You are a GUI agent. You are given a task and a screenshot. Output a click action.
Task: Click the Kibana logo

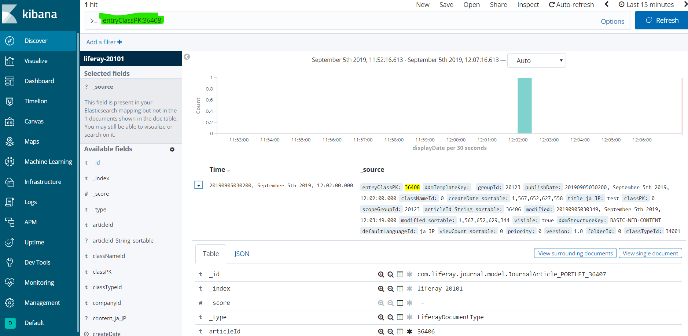coord(30,14)
